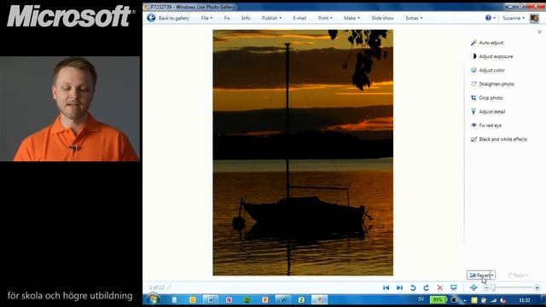
Task: Open the Print dropdown menu
Action: coord(325,18)
